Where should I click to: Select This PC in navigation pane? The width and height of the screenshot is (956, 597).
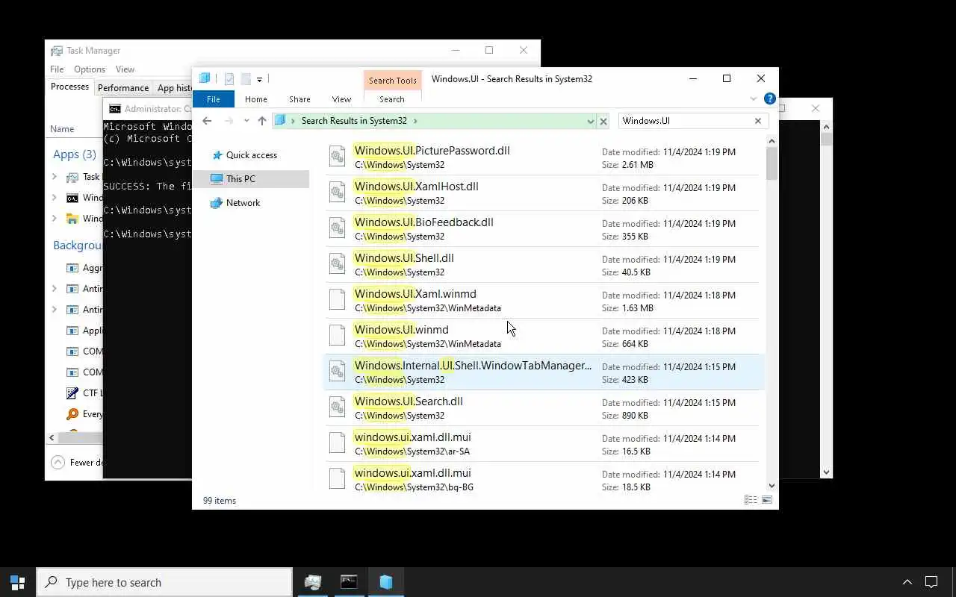pos(251,179)
